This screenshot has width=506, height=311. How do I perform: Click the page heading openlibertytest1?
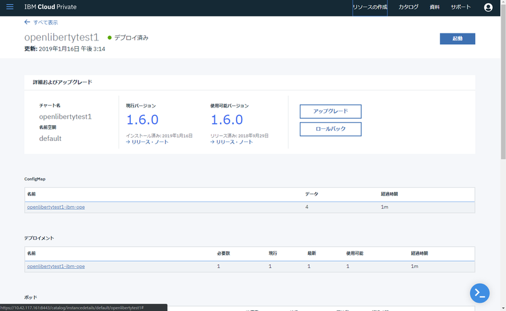[x=61, y=37]
